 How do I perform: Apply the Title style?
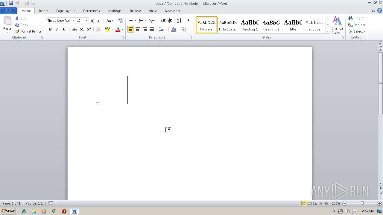[x=293, y=25]
